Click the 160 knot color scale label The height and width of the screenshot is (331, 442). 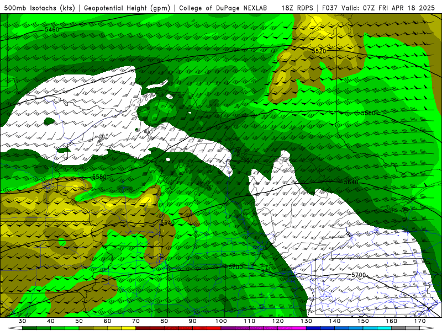coord(392,321)
